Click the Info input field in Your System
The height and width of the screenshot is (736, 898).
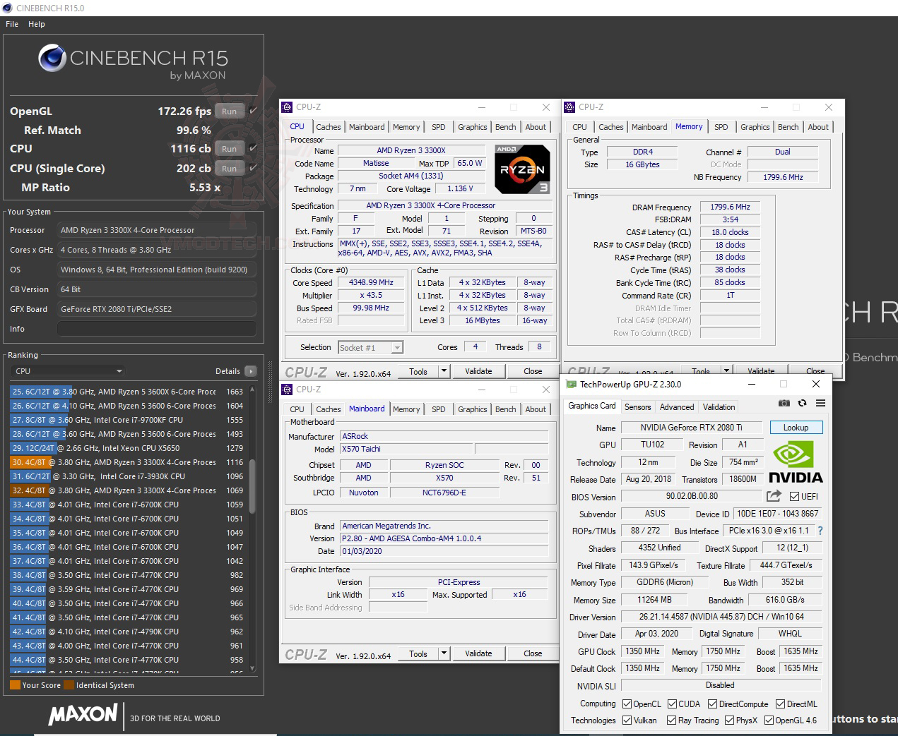pos(157,329)
